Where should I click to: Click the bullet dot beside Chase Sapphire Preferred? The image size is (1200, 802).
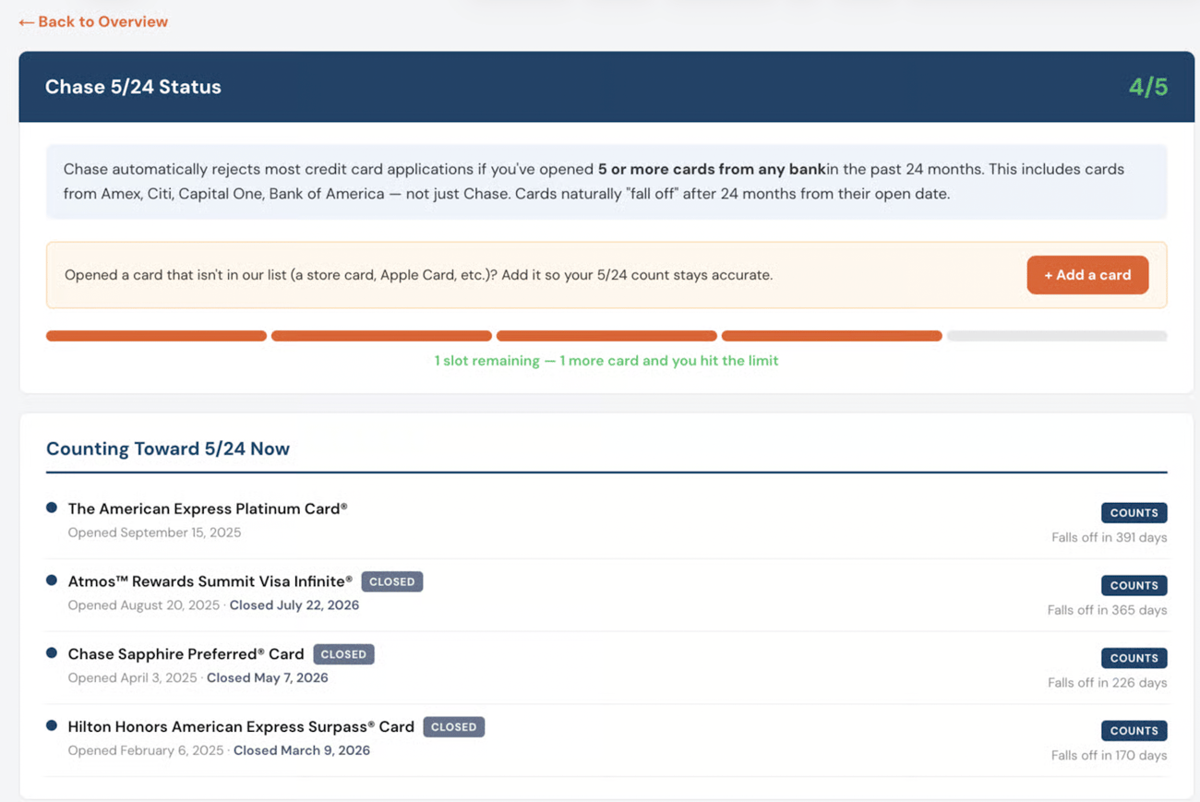tap(52, 653)
